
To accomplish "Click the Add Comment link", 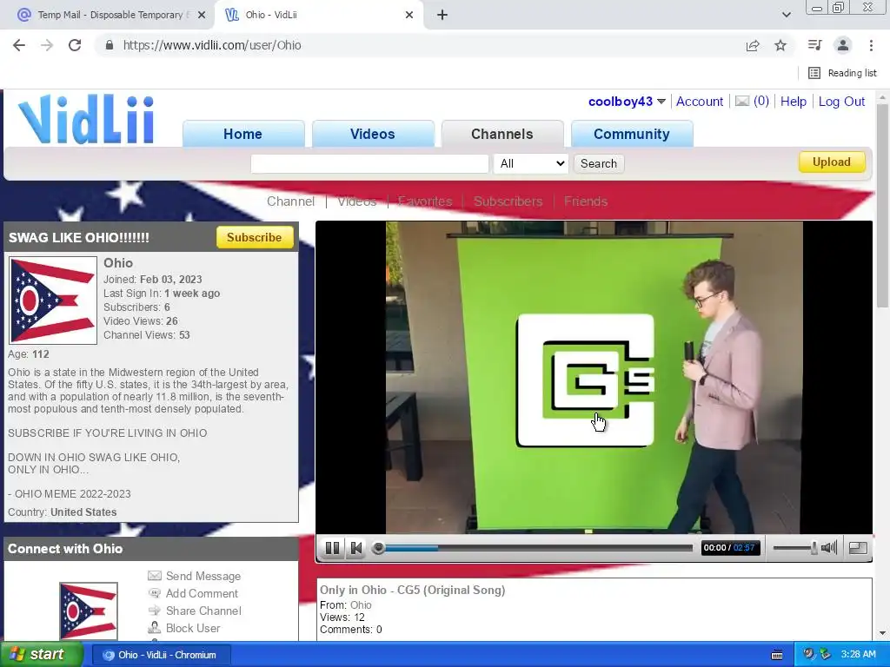I will click(202, 593).
